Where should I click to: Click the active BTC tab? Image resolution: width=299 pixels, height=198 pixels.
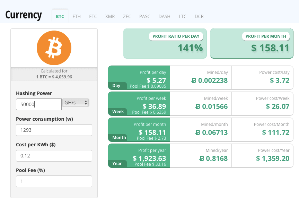(60, 16)
